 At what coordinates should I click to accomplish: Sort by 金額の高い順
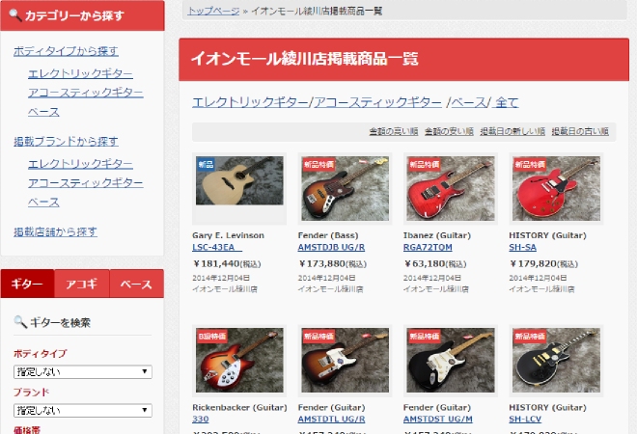(x=393, y=131)
